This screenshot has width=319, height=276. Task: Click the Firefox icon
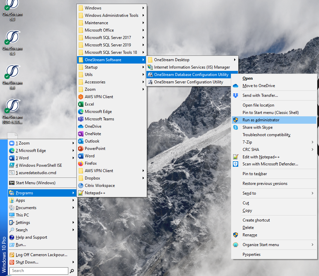click(x=81, y=163)
